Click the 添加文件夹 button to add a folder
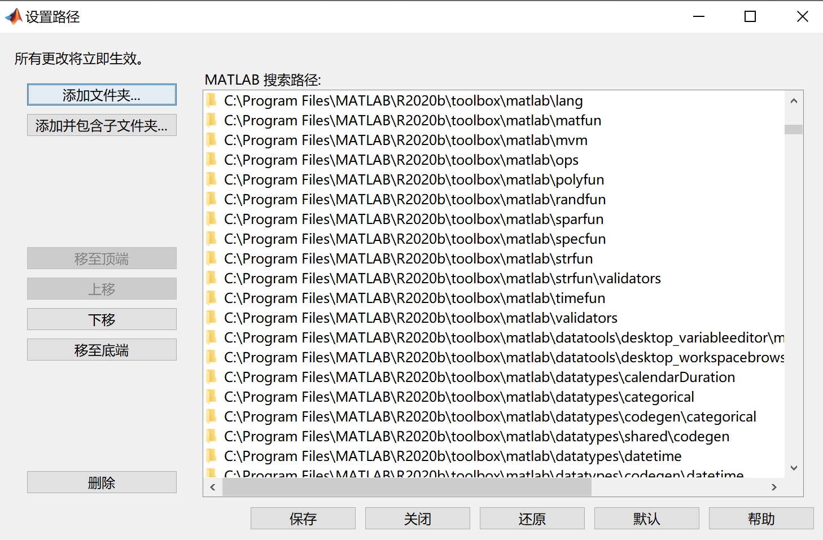 (102, 95)
